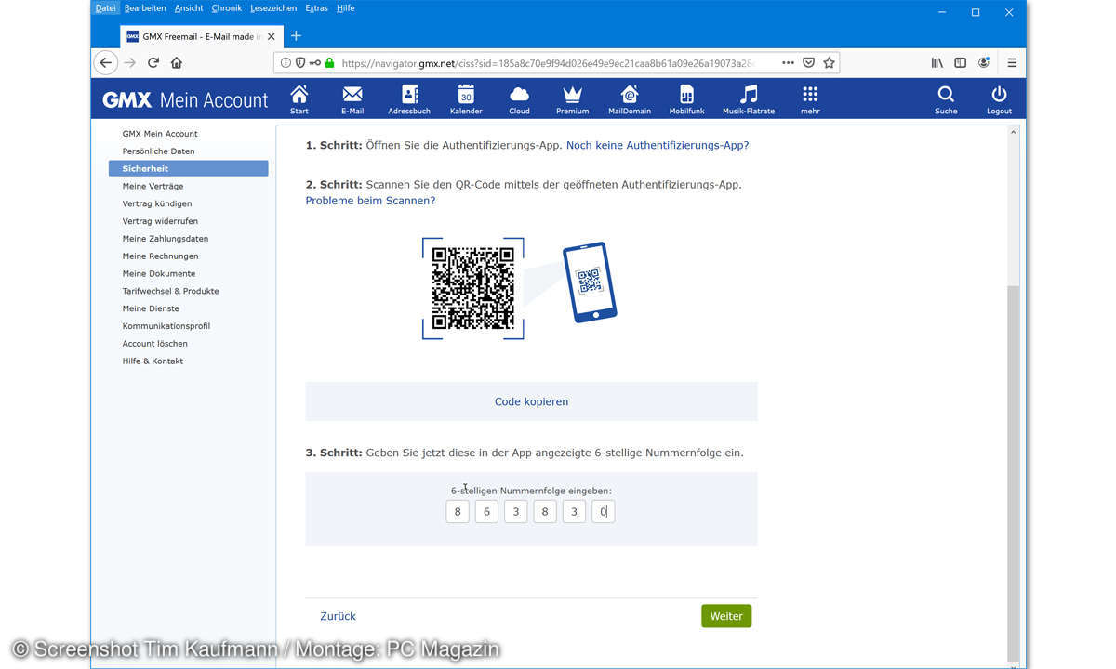Open Meine Rechnungen
1116x669 pixels.
coord(160,256)
